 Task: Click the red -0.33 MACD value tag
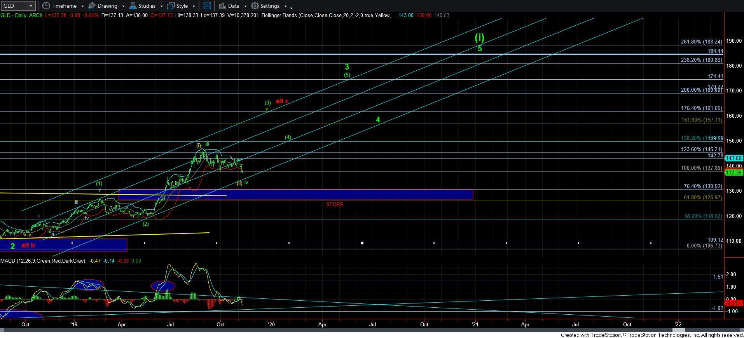[x=734, y=303]
